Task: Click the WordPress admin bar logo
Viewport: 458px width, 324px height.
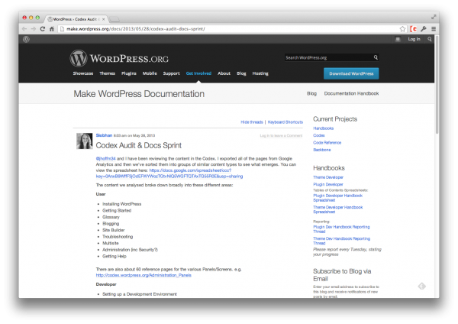Action: point(26,39)
